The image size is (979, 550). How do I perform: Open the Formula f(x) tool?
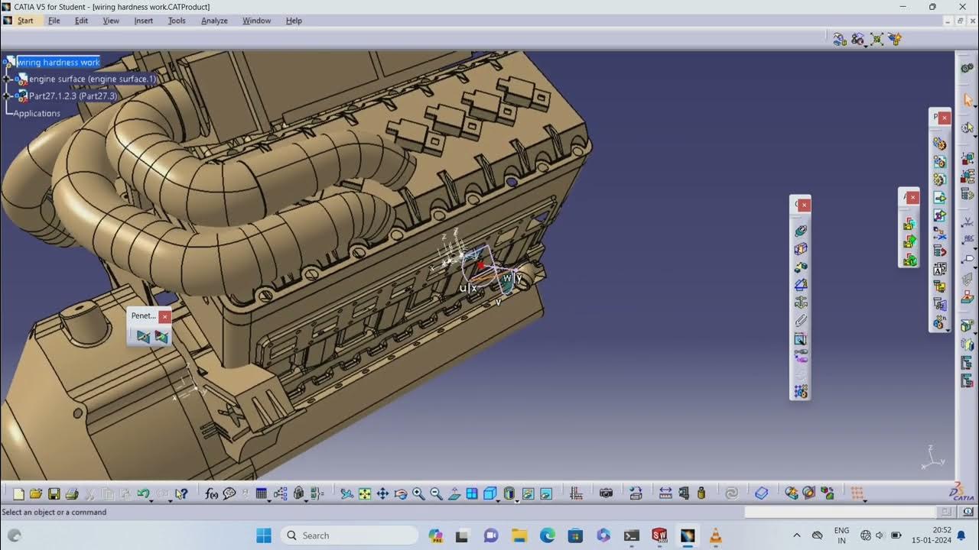pos(212,494)
